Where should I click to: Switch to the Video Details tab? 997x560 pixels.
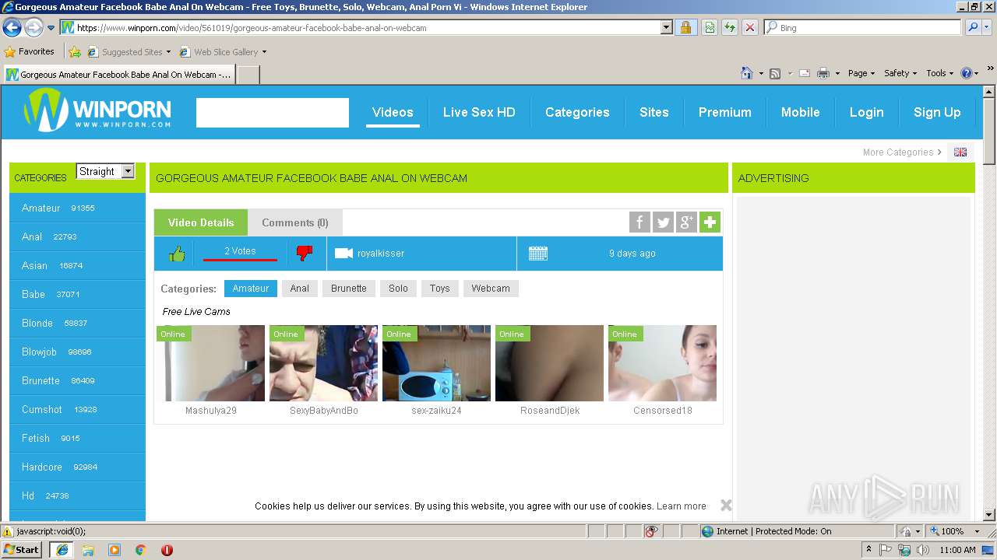click(x=201, y=222)
